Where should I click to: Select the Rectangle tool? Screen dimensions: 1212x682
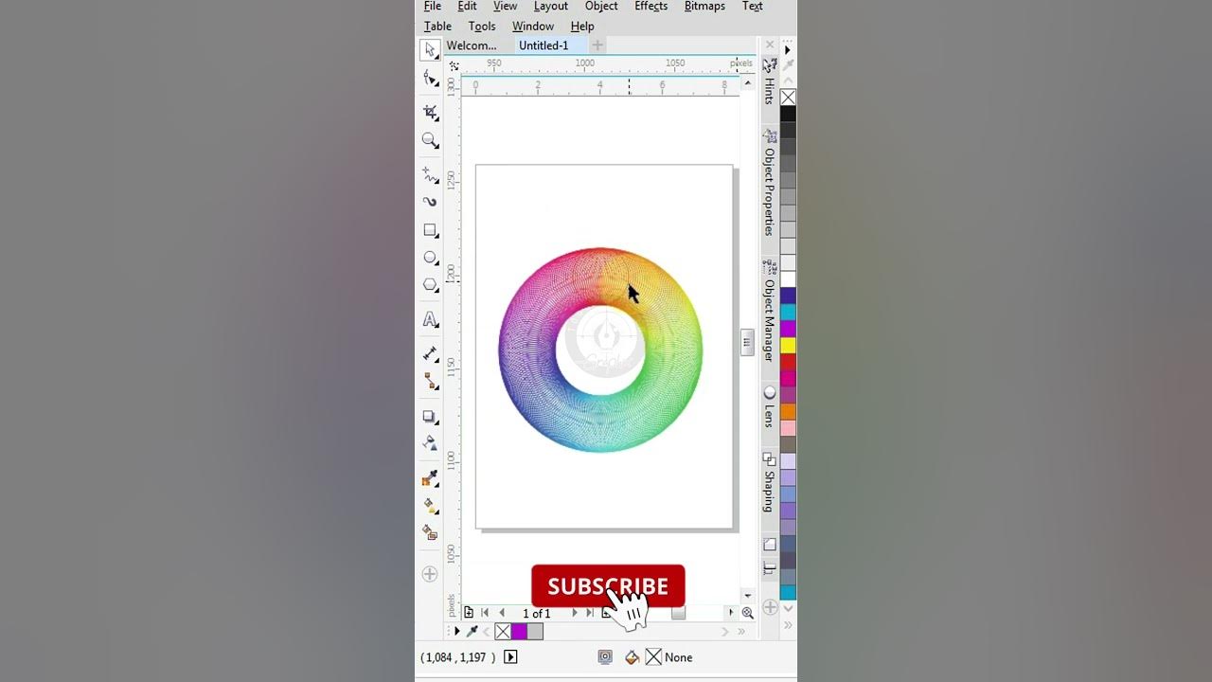pos(430,230)
